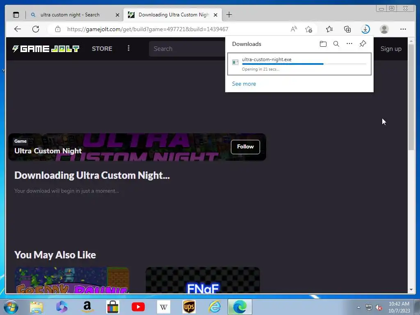Open the UPS taskbar icon
Screen dimensions: 420x315
tap(189, 307)
